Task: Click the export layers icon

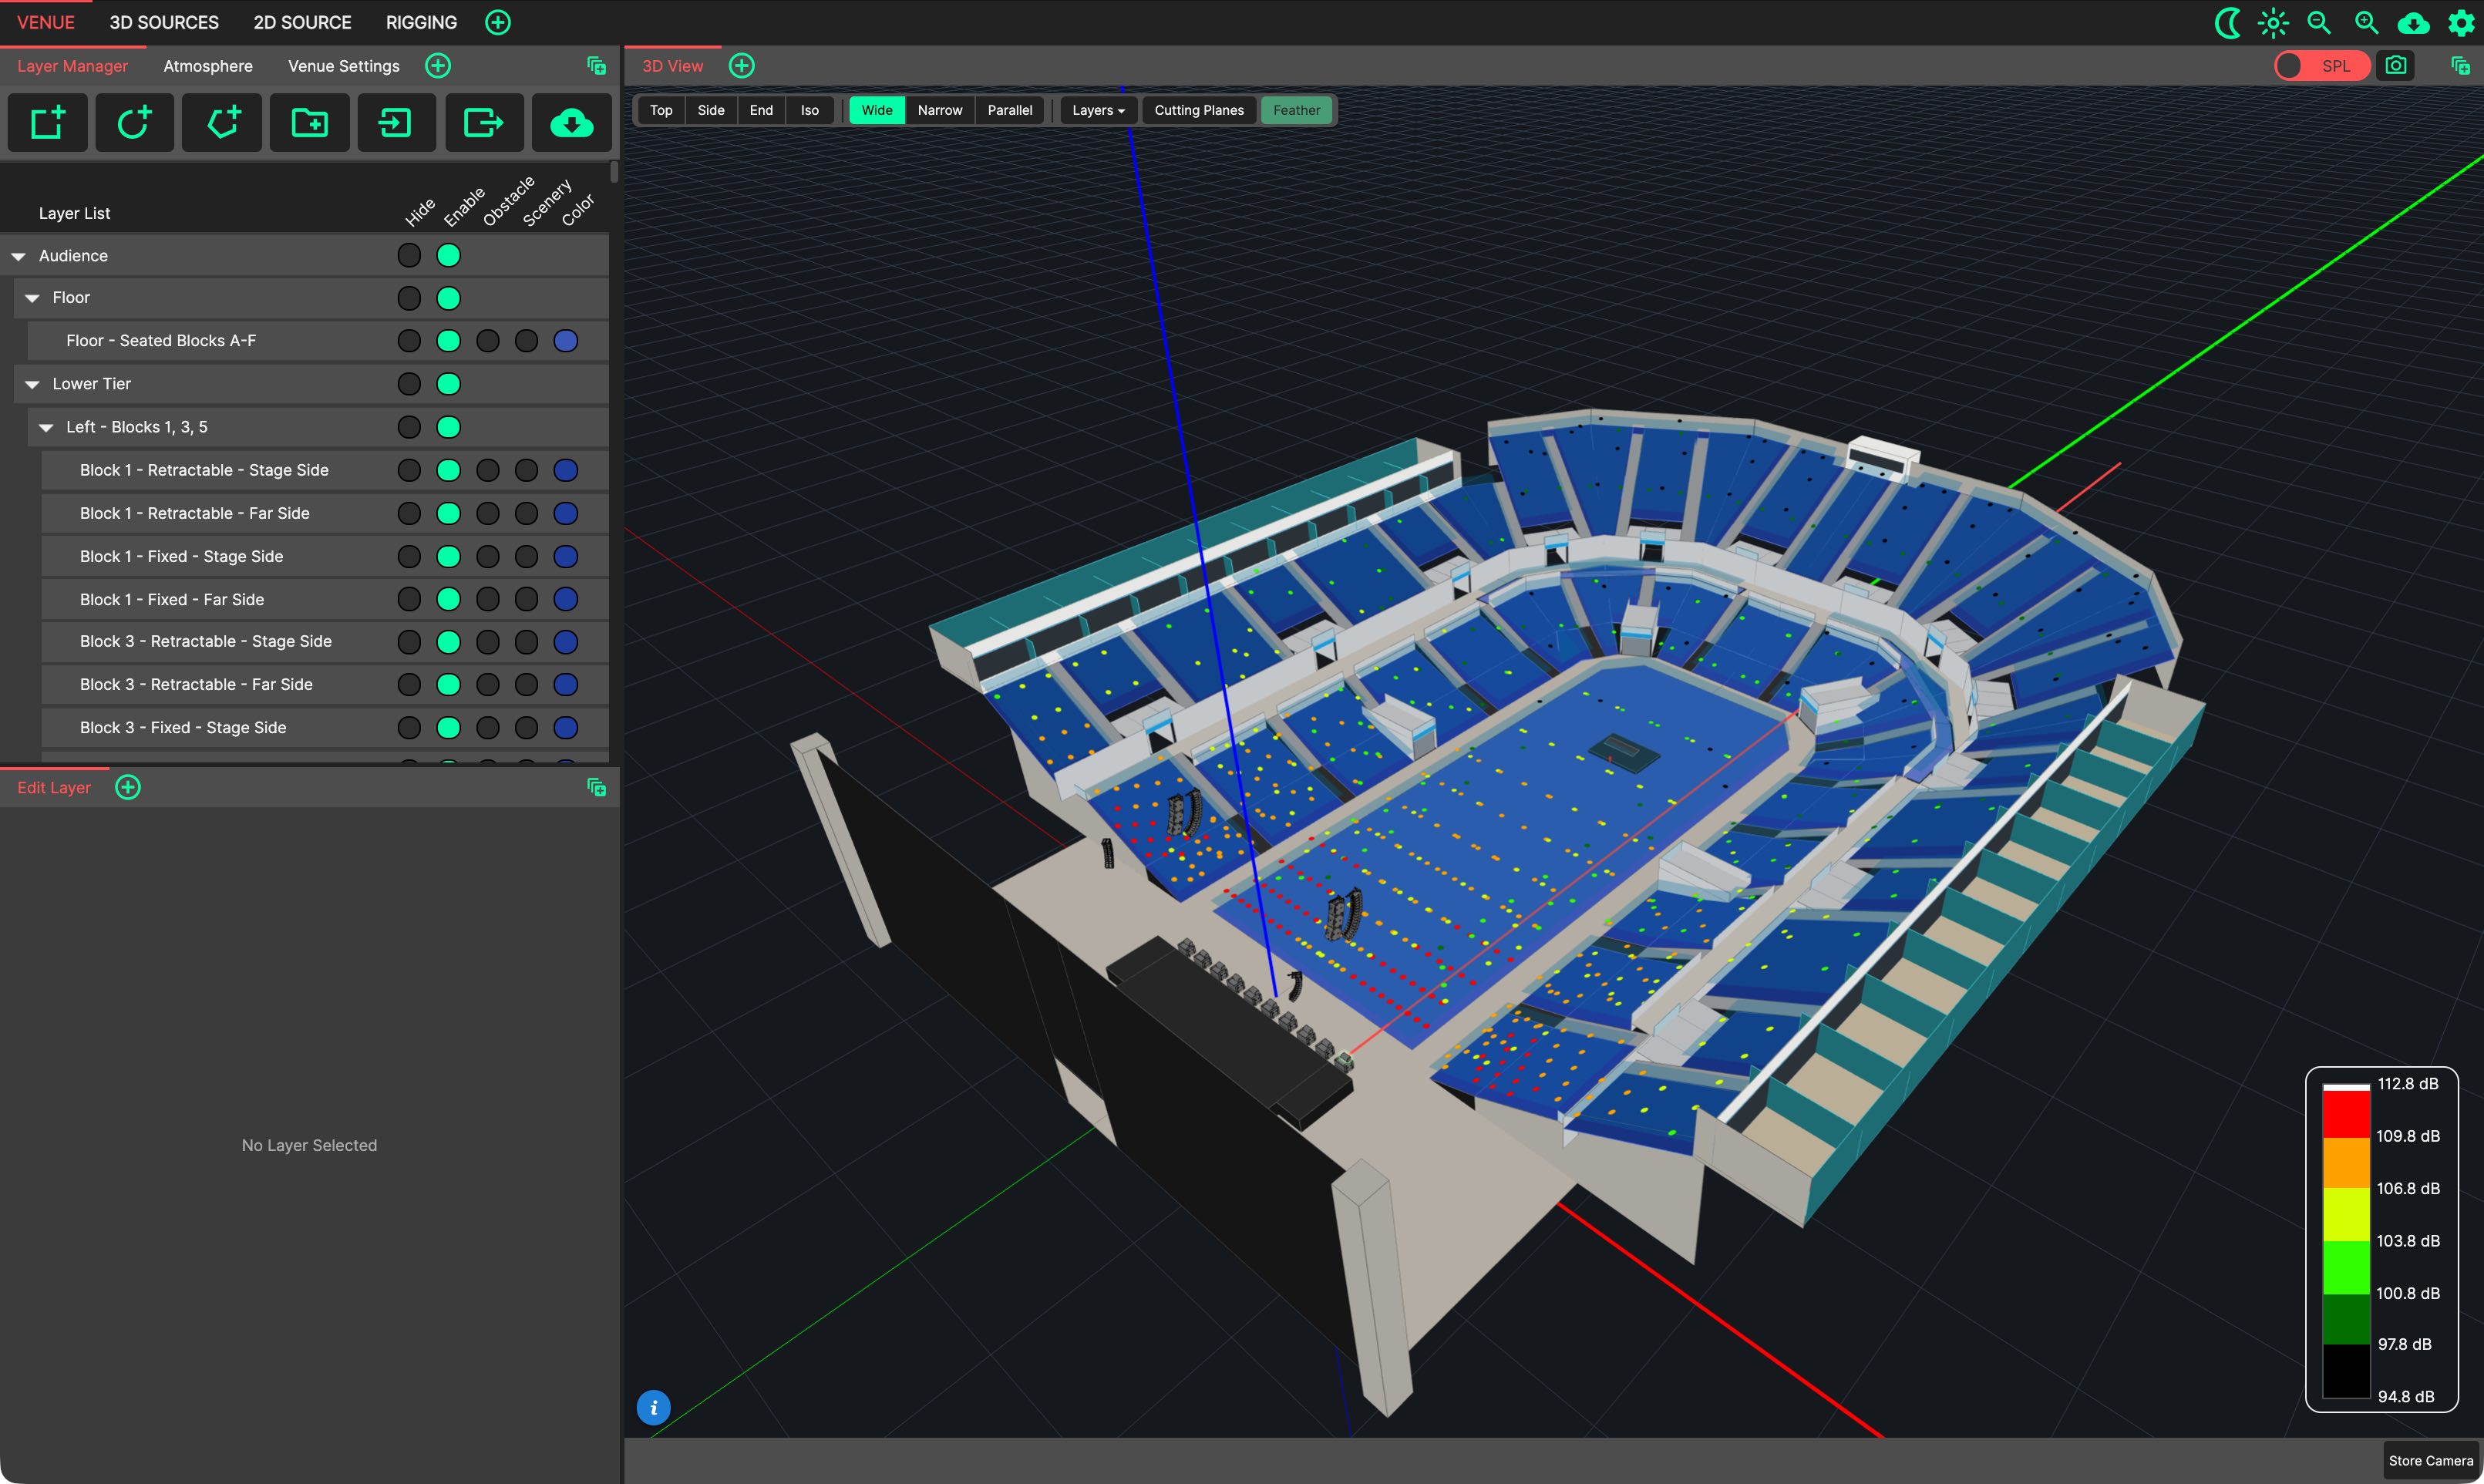Action: (484, 123)
